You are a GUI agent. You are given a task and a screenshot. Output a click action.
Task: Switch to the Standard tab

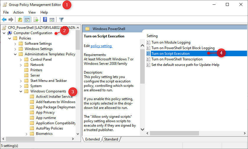click(x=111, y=139)
